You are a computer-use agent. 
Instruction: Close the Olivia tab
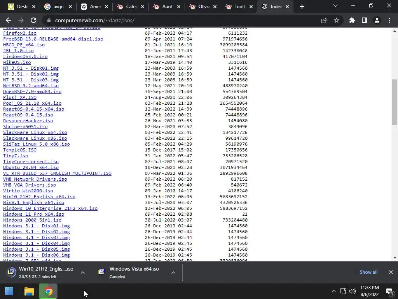pos(215,7)
